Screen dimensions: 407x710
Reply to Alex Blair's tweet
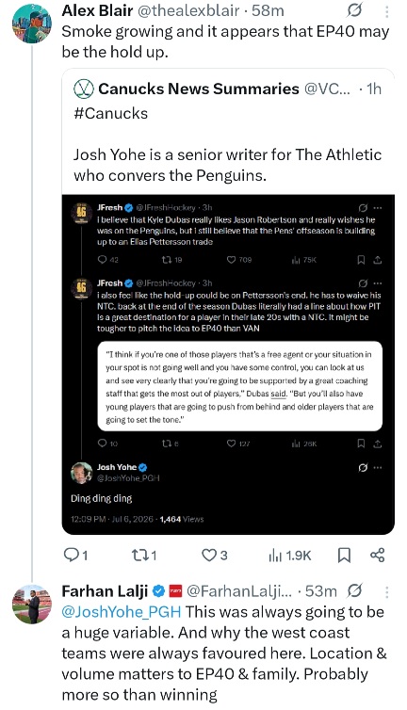75,555
